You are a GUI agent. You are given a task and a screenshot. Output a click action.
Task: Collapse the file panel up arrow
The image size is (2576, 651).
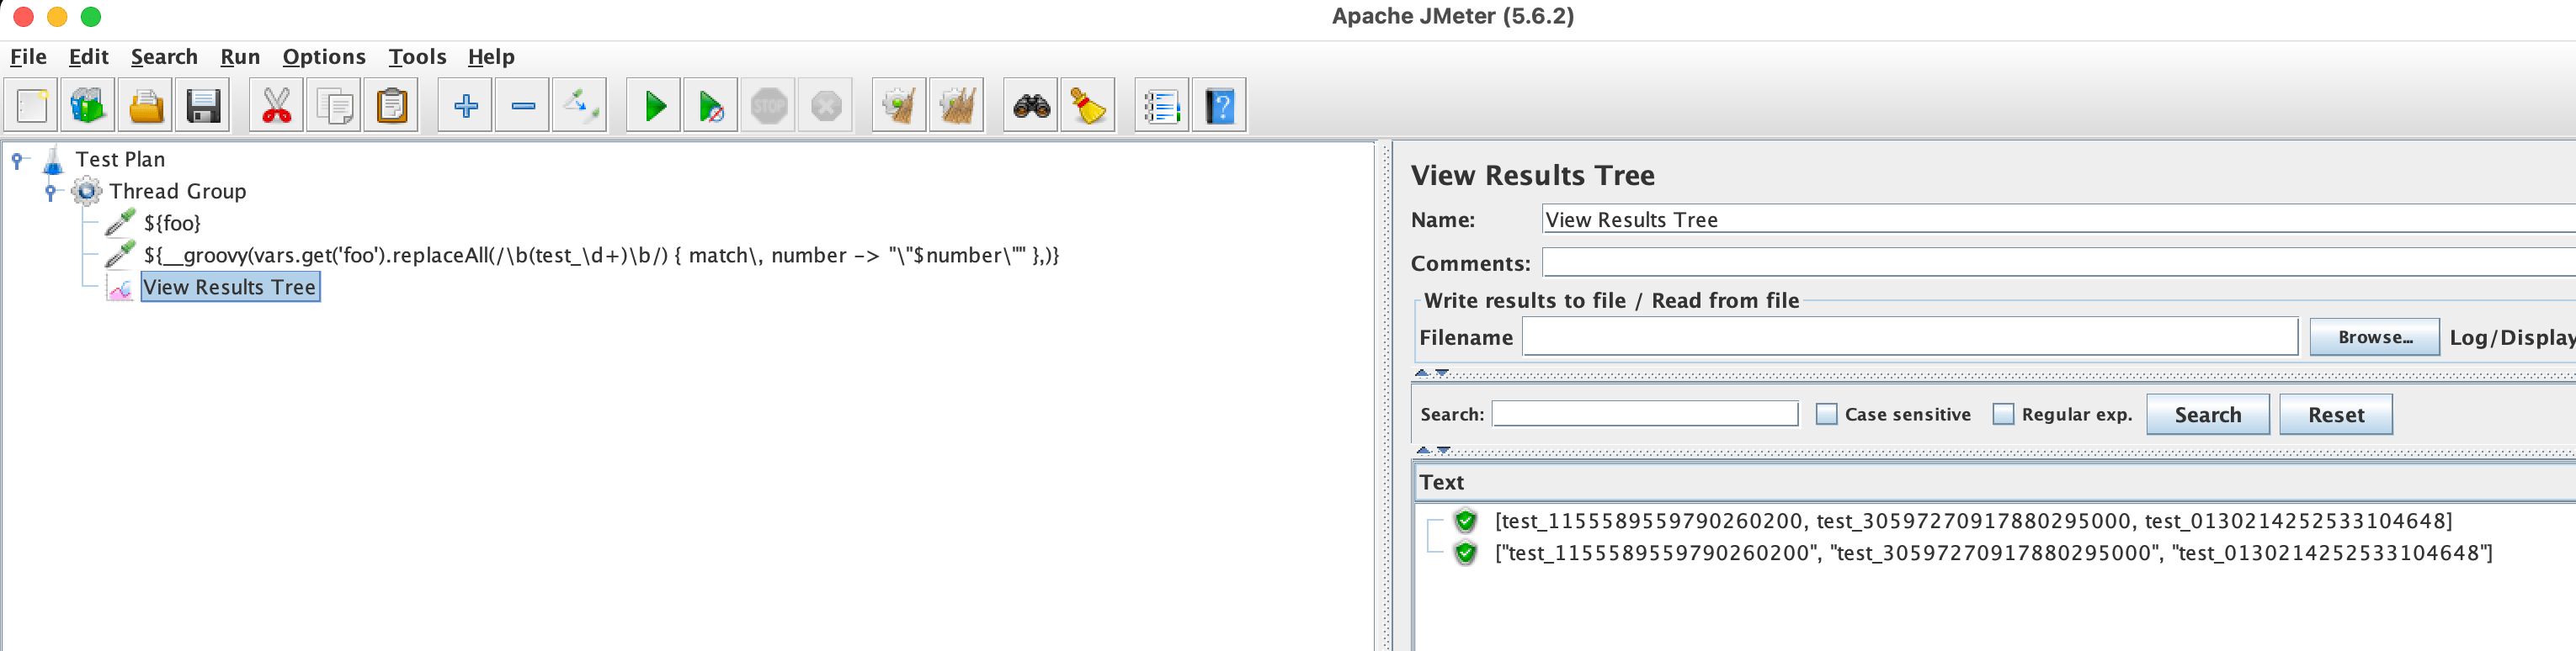[x=1421, y=373]
